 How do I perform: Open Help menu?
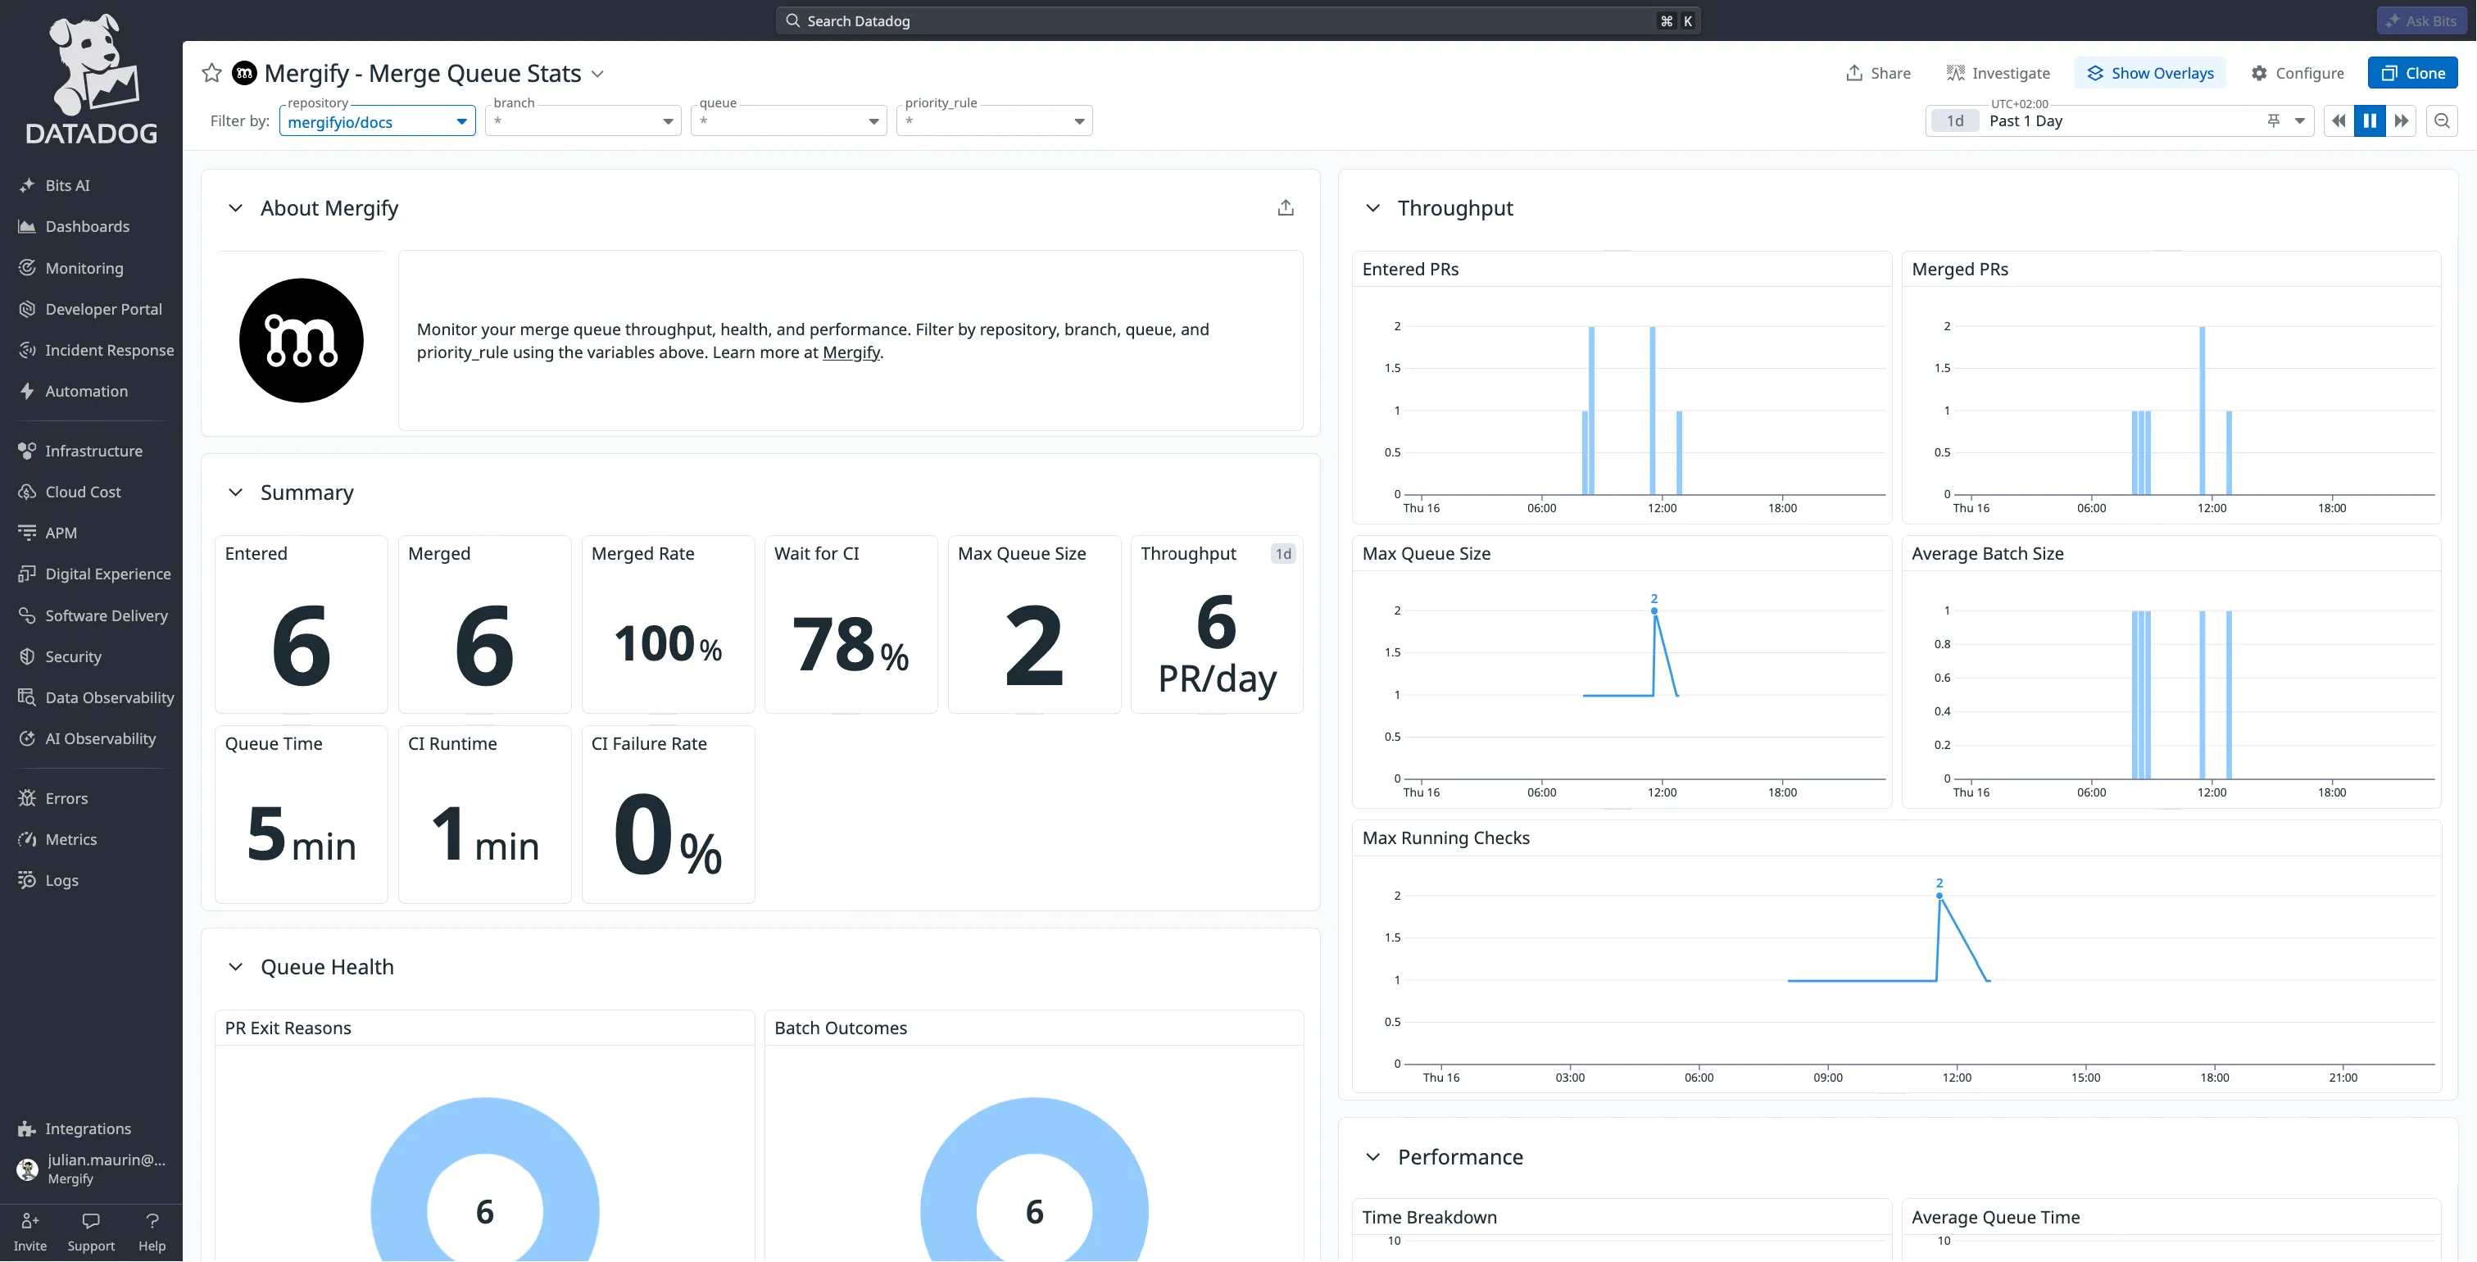(x=152, y=1232)
